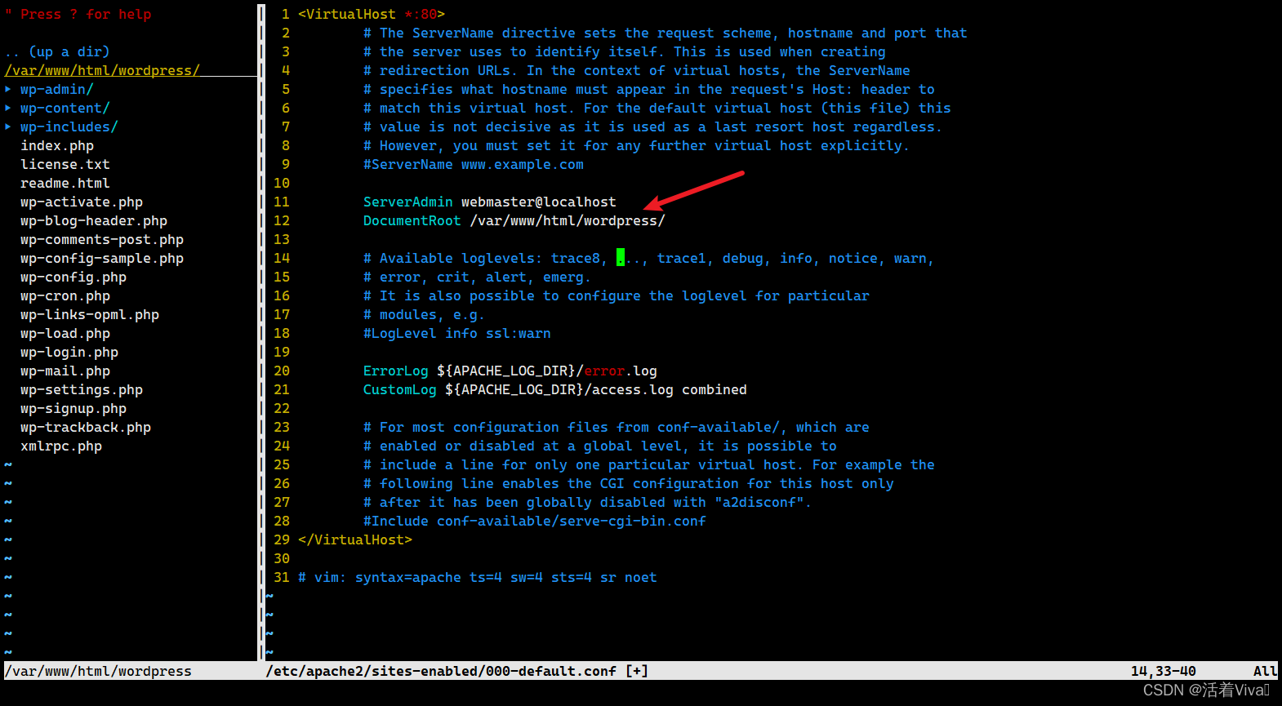The width and height of the screenshot is (1282, 706).
Task: Click the green cursor block on line 14
Action: [621, 258]
